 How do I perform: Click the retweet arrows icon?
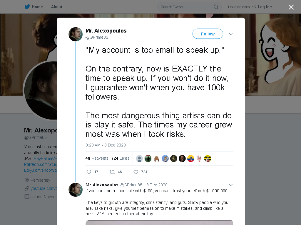point(112,172)
